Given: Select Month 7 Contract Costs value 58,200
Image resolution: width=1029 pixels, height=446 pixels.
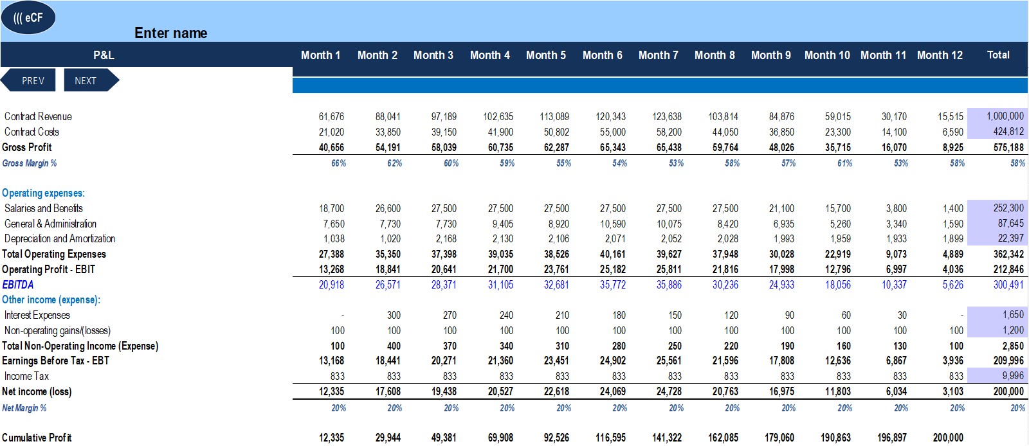Looking at the screenshot, I should tap(669, 132).
